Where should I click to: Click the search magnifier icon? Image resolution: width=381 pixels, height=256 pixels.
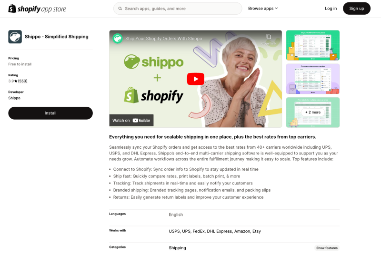pyautogui.click(x=120, y=9)
